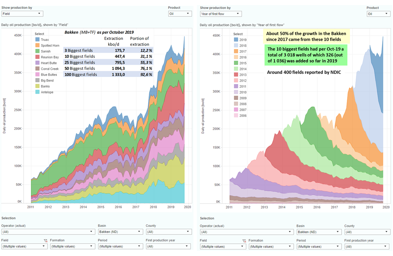
Task: Highlight the 2013 red legend swatch
Action: click(x=236, y=75)
